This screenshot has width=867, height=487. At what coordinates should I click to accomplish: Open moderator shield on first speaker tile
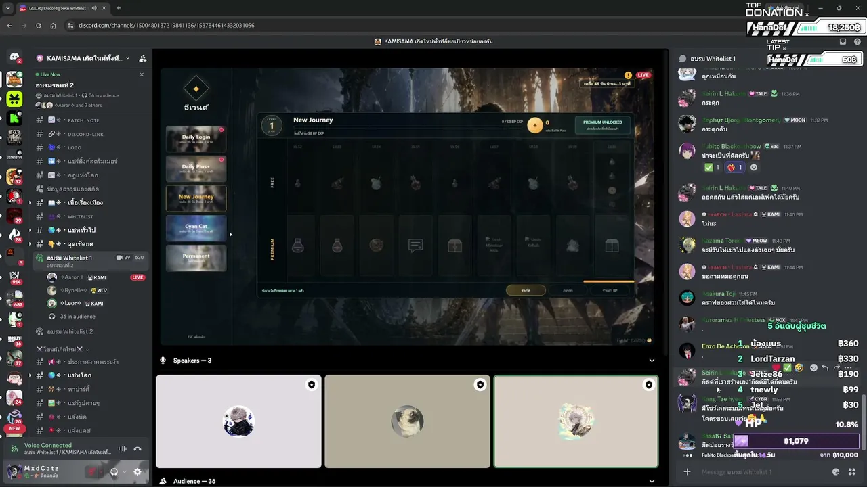point(312,385)
